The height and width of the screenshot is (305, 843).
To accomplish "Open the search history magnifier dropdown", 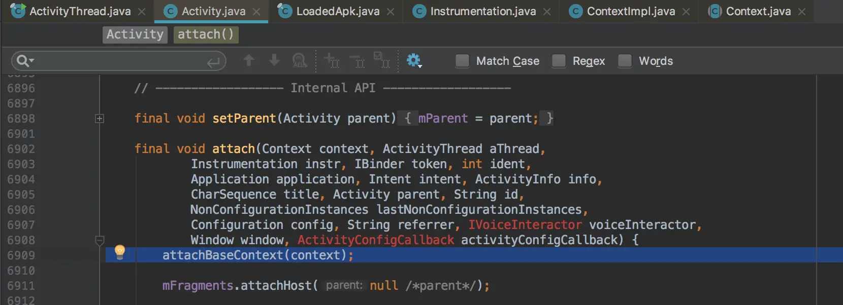I will (x=25, y=61).
